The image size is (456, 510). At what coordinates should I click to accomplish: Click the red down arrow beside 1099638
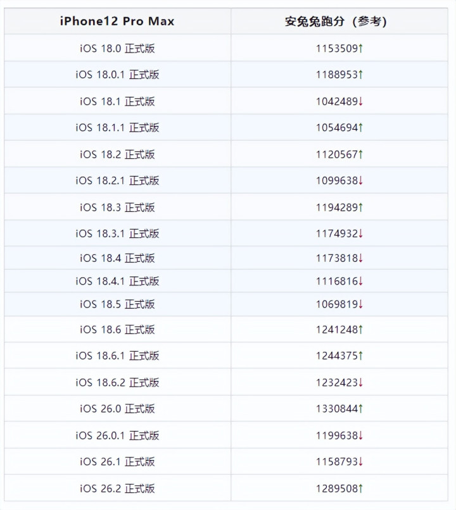click(x=360, y=181)
